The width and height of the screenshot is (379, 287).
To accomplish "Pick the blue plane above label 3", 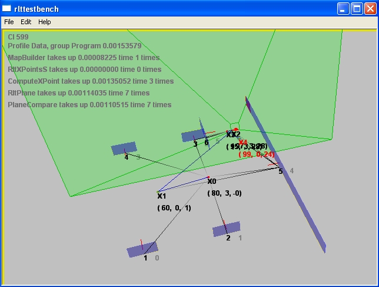I will click(x=192, y=136).
